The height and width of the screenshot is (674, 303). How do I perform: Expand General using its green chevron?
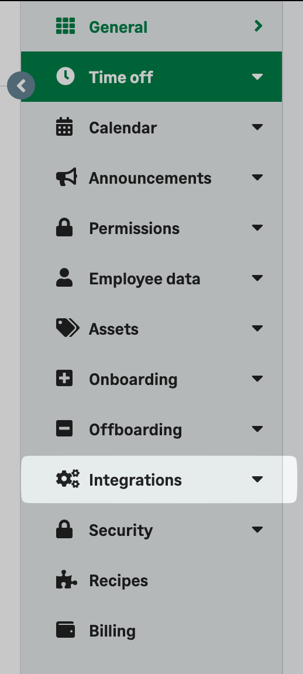258,26
